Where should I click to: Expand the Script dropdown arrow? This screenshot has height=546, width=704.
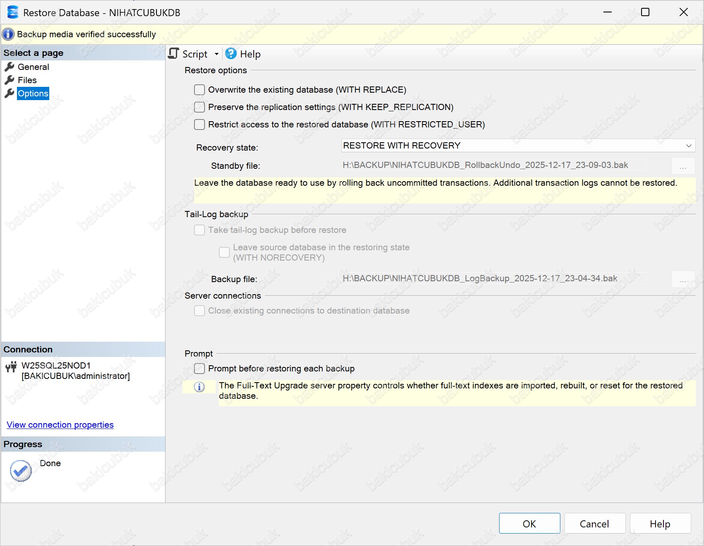(216, 54)
